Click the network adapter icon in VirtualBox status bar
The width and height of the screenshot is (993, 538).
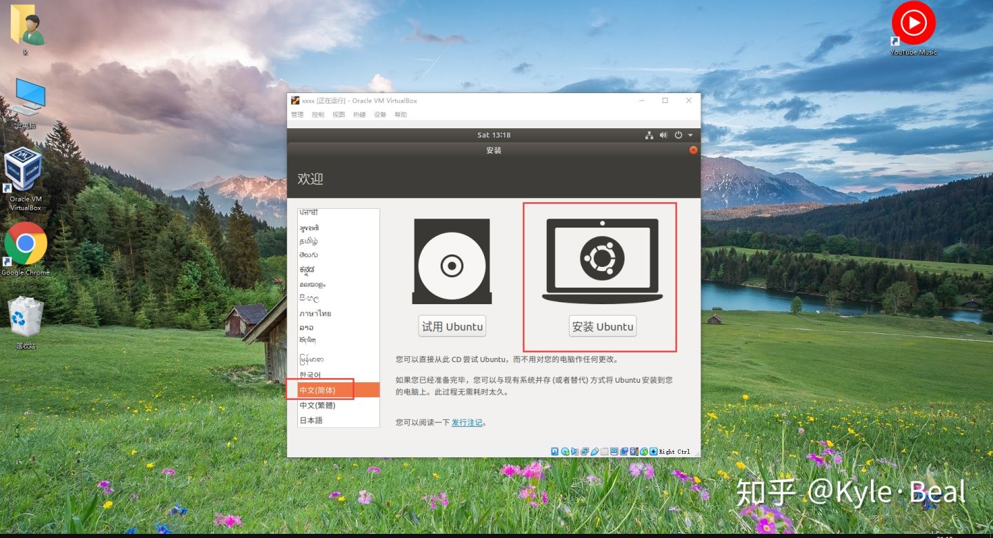pyautogui.click(x=585, y=451)
